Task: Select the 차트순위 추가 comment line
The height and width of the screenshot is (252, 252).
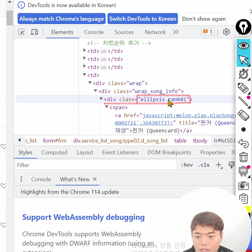Action: point(119,43)
